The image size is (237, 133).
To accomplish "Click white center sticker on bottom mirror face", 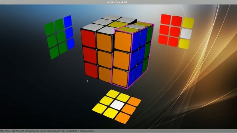I will tap(117, 105).
